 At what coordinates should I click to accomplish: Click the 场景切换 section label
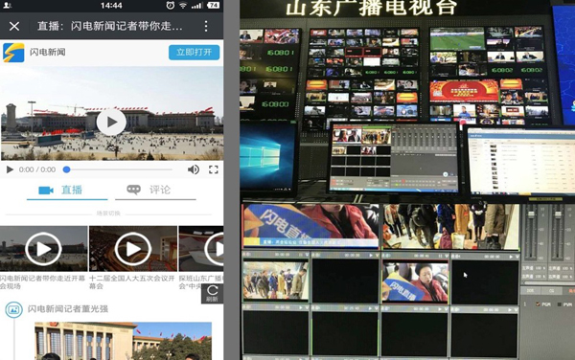[x=108, y=214]
